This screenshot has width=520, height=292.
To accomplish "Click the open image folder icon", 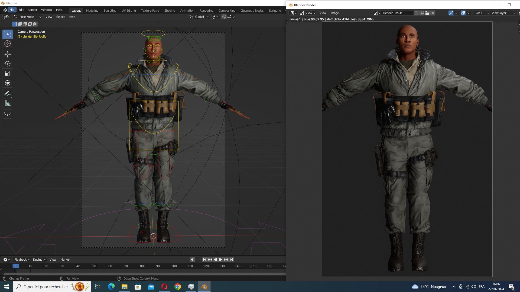I will [427, 13].
